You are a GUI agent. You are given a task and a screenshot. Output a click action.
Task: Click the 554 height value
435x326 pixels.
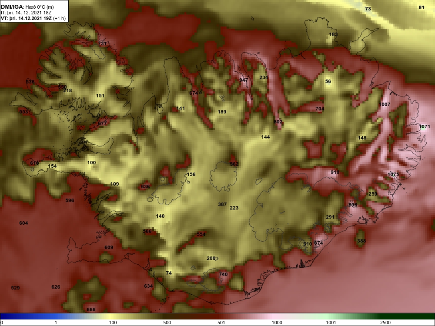pyautogui.click(x=201, y=234)
